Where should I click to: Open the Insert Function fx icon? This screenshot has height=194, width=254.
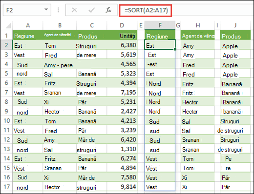point(108,10)
